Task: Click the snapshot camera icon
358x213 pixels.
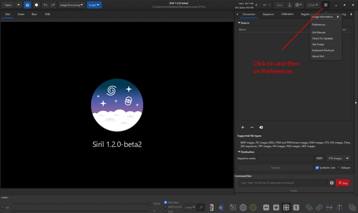Action: coord(299,5)
